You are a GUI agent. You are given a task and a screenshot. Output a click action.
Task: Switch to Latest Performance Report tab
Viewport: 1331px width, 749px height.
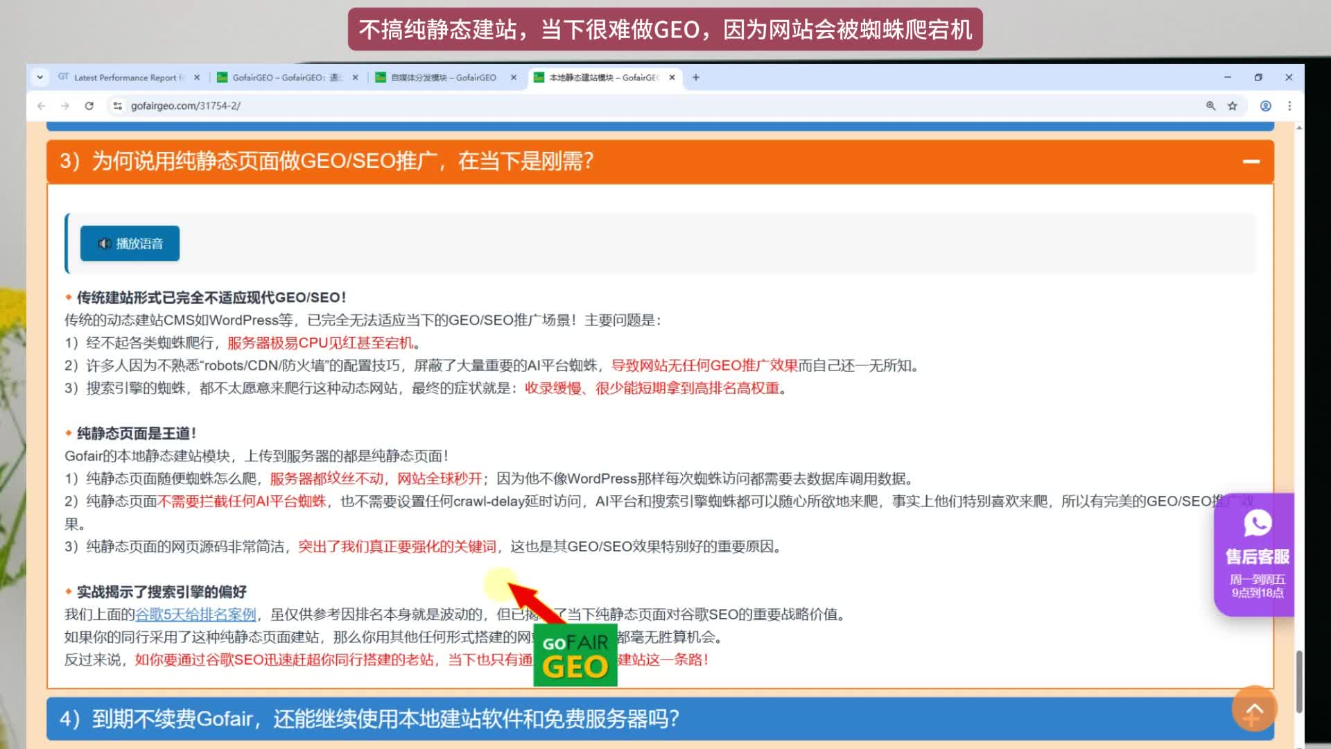click(x=125, y=78)
